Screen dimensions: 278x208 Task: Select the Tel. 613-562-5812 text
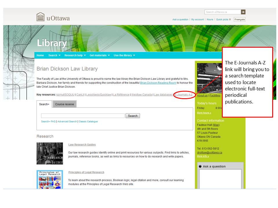point(208,148)
